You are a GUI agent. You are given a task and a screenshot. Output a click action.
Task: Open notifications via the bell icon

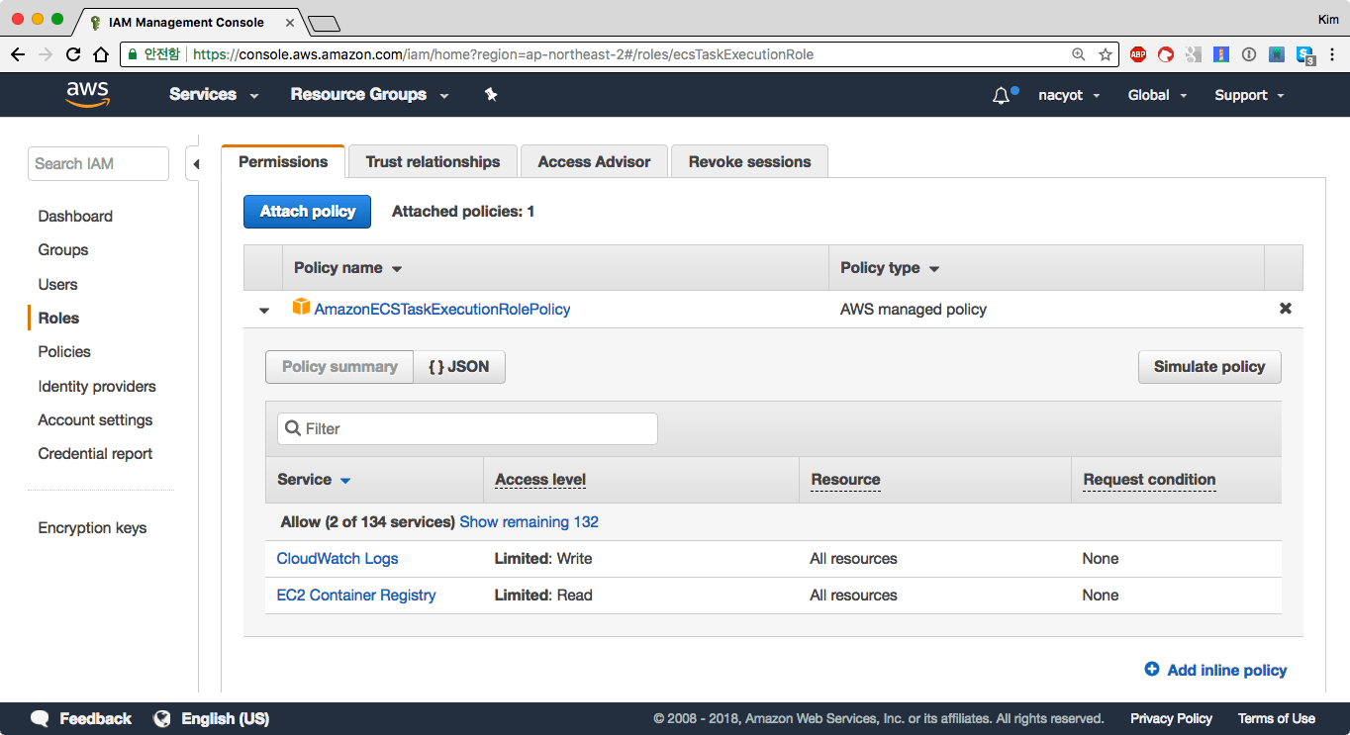(1001, 94)
